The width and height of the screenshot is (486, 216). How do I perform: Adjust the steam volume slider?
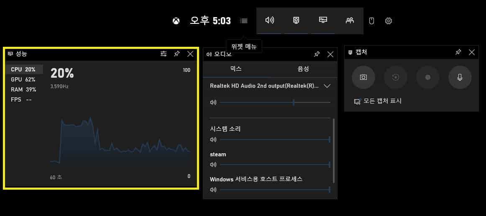[x=274, y=165]
